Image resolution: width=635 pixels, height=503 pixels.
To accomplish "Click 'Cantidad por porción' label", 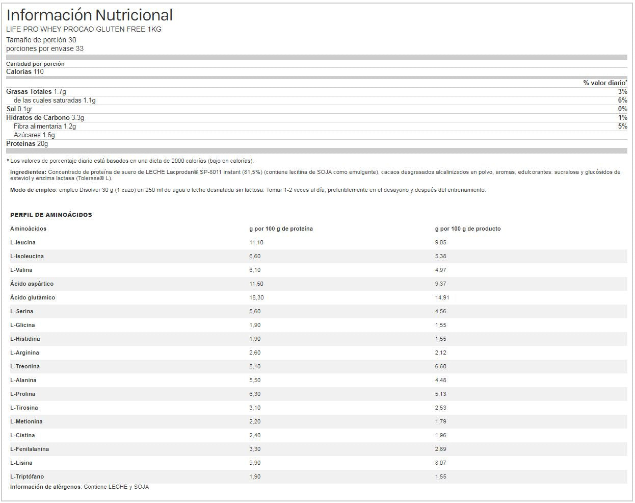I will pyautogui.click(x=35, y=64).
